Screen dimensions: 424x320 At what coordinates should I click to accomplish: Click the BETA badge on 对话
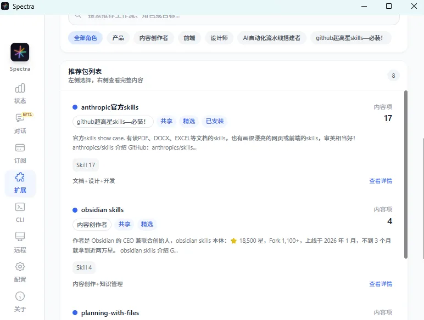(27, 115)
